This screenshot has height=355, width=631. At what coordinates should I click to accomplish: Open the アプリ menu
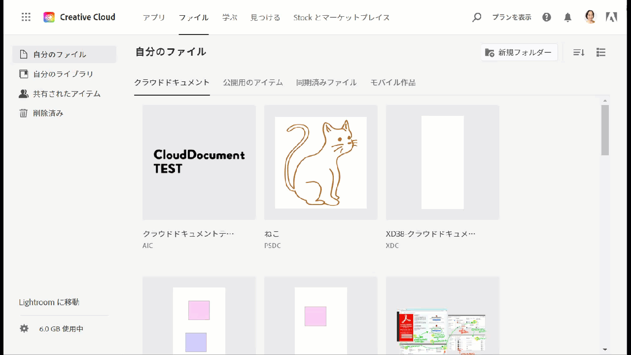154,17
